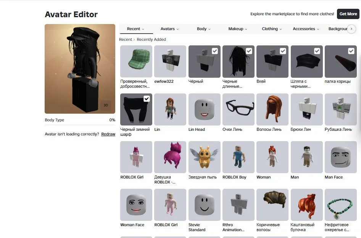The width and height of the screenshot is (361, 238).
Task: Click the Get More button
Action: pos(348,14)
